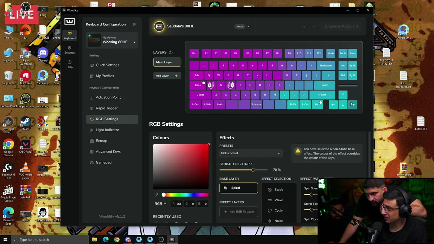Open My Profiles
The image size is (434, 244).
tap(112, 76)
